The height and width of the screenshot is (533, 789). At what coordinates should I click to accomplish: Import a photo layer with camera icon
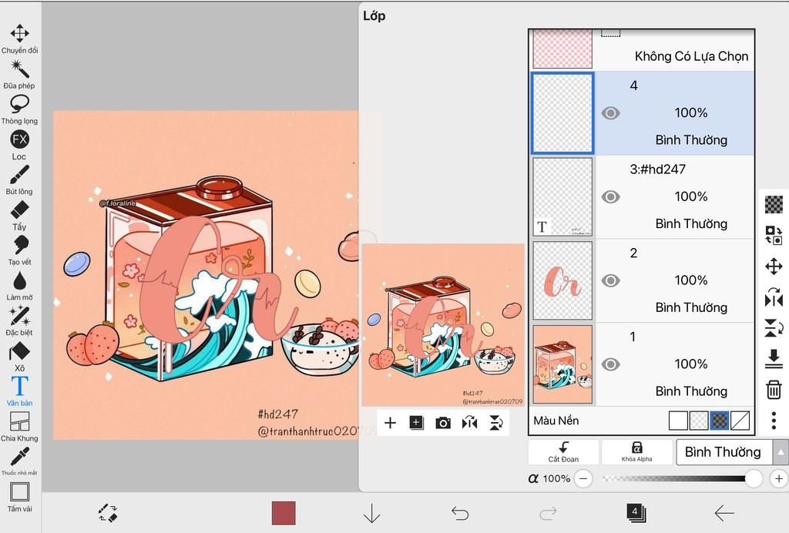(x=443, y=423)
